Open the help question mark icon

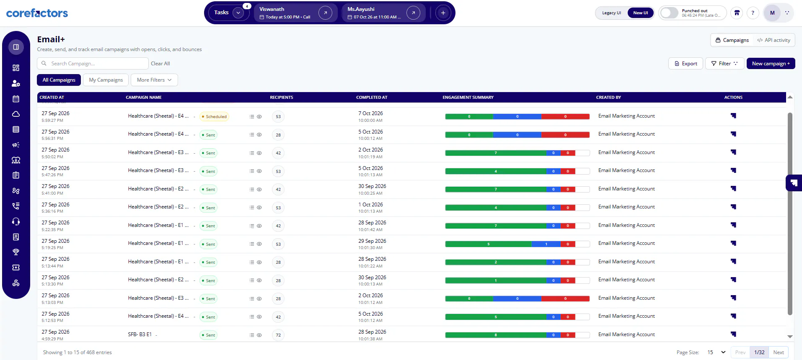pyautogui.click(x=753, y=13)
